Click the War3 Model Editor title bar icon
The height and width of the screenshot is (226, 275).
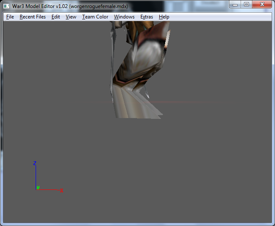click(6, 6)
